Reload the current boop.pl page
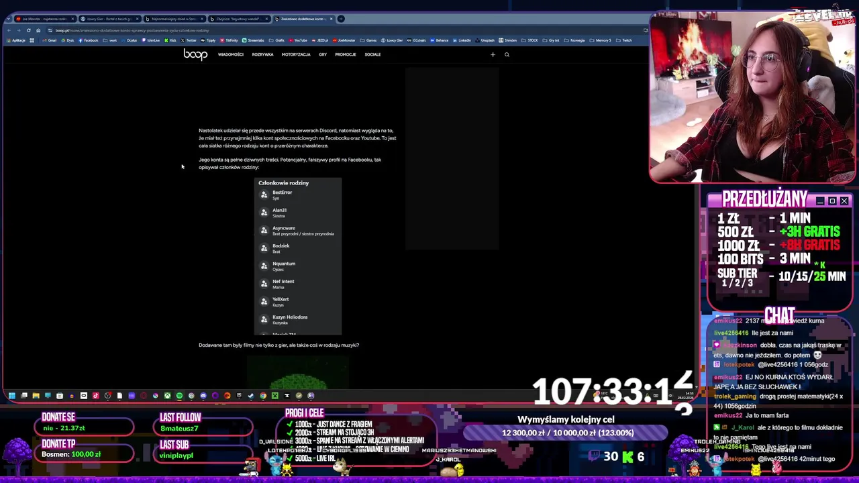This screenshot has height=483, width=859. tap(28, 30)
